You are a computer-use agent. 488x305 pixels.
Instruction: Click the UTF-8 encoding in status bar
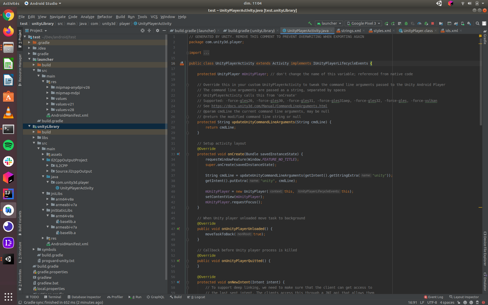[432, 302]
